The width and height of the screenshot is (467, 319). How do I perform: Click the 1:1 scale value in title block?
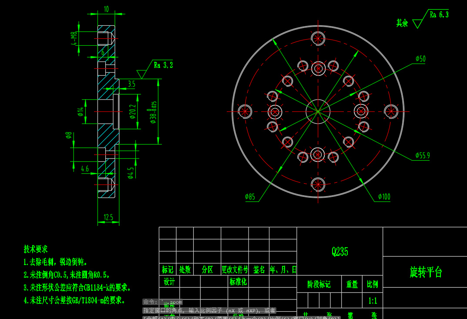373,301
